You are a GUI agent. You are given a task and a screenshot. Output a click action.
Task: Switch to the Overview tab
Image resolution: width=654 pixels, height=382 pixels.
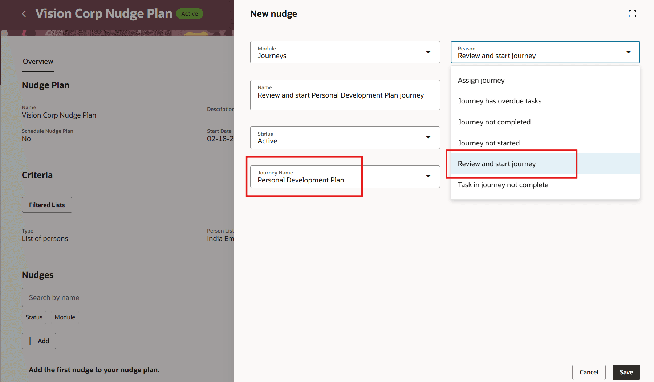[38, 61]
